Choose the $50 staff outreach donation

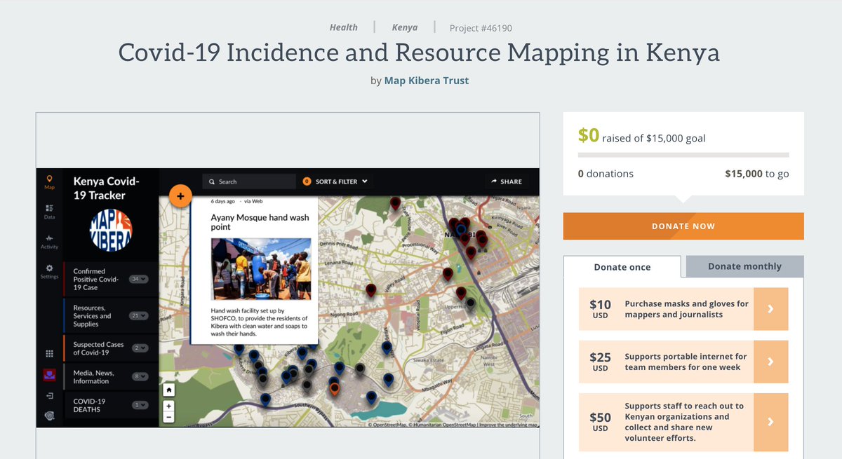point(683,422)
